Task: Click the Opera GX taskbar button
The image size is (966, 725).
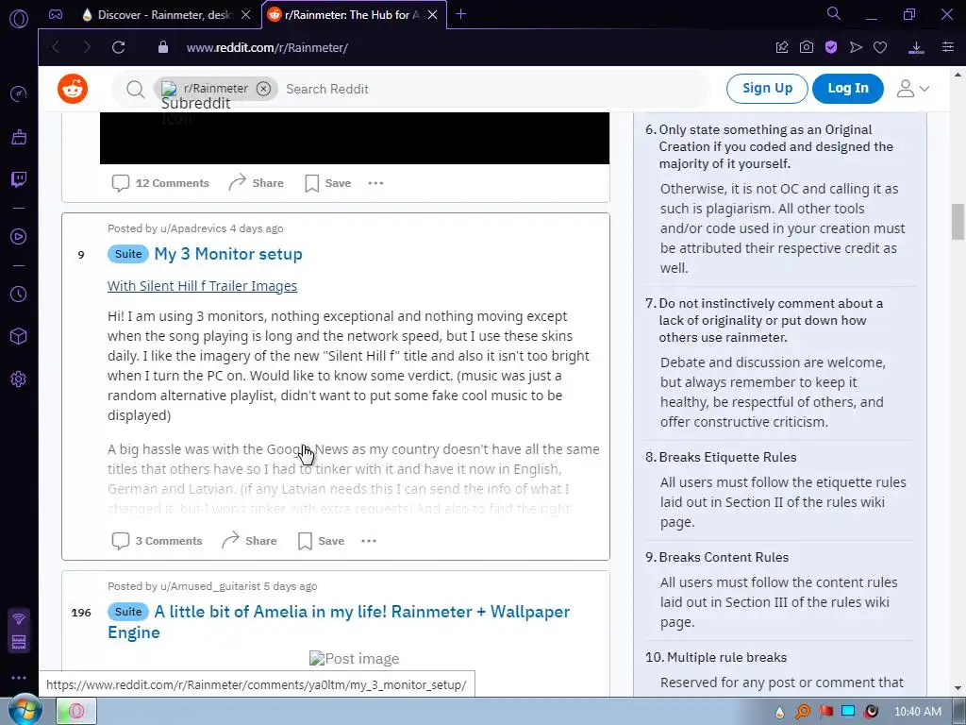Action: 77,712
